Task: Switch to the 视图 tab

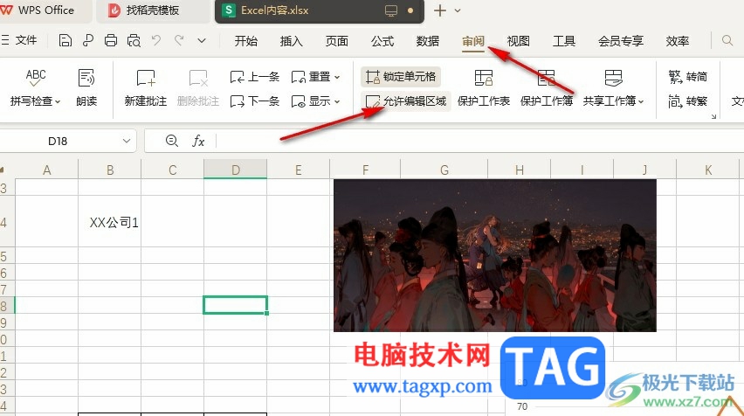Action: tap(518, 41)
